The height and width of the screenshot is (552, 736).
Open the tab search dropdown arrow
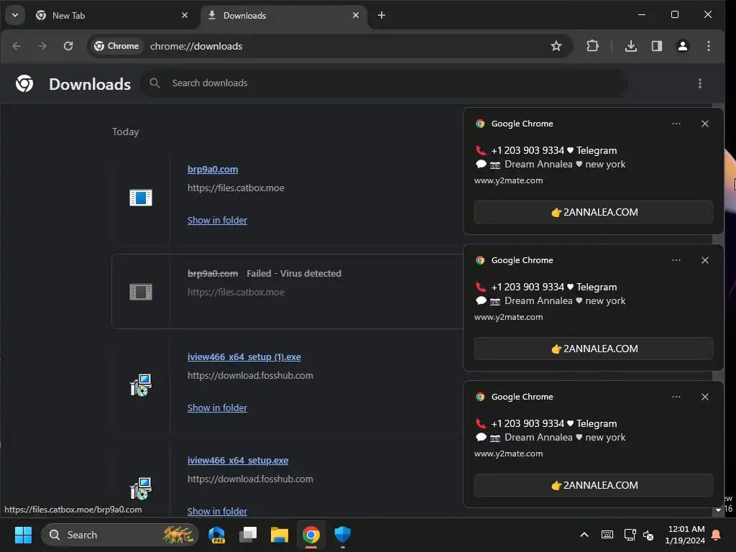click(x=15, y=15)
